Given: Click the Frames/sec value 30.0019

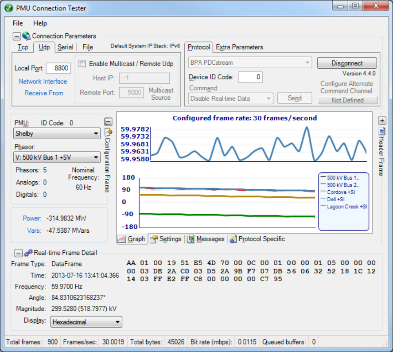Looking at the screenshot, I should point(113,342).
